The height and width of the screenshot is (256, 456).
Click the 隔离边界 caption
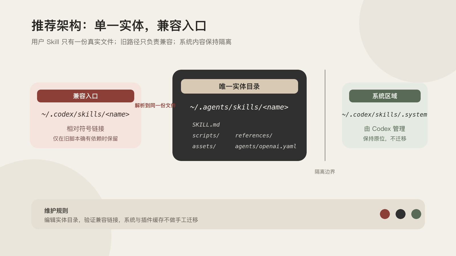point(325,172)
